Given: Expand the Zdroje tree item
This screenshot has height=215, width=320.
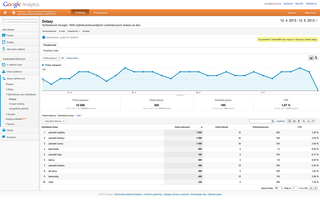Looking at the screenshot, I should 6,89.
